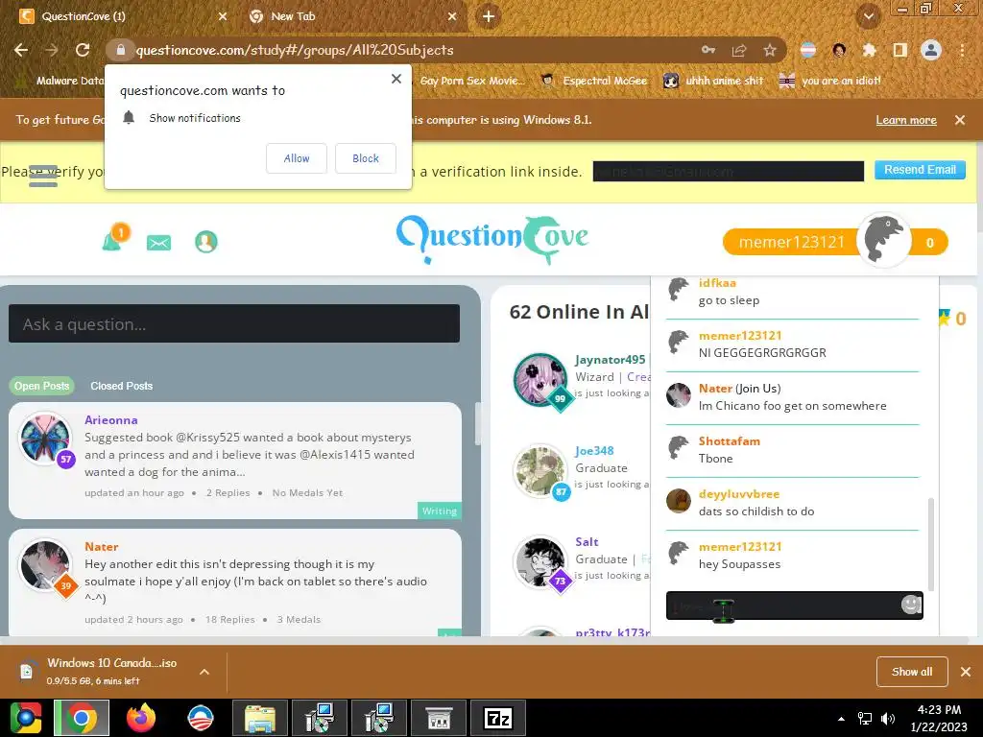Go back to previous page
Image resolution: width=983 pixels, height=737 pixels.
pyautogui.click(x=21, y=50)
